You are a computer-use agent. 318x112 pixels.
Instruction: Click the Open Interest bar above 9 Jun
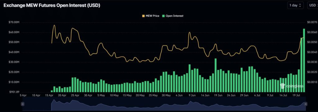click(190, 78)
